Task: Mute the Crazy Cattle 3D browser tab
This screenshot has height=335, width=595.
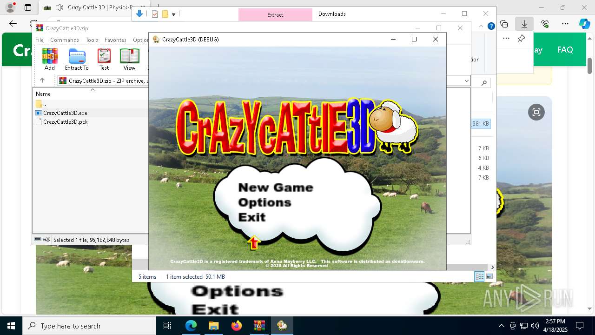Action: [x=59, y=7]
